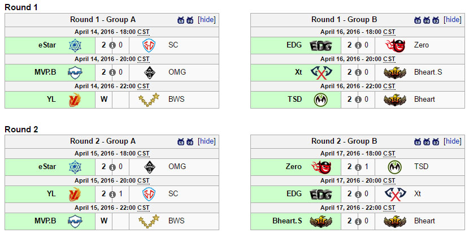
Task: Click the TSD round logo in Round 1 Group B
Action: pos(321,100)
